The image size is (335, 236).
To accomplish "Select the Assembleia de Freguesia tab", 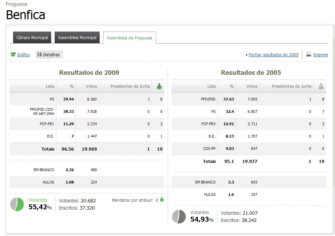I will pyautogui.click(x=130, y=38).
